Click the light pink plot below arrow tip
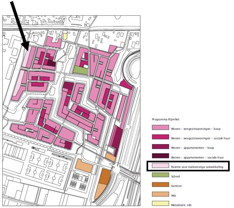This screenshot has height=208, width=234. tap(27, 57)
